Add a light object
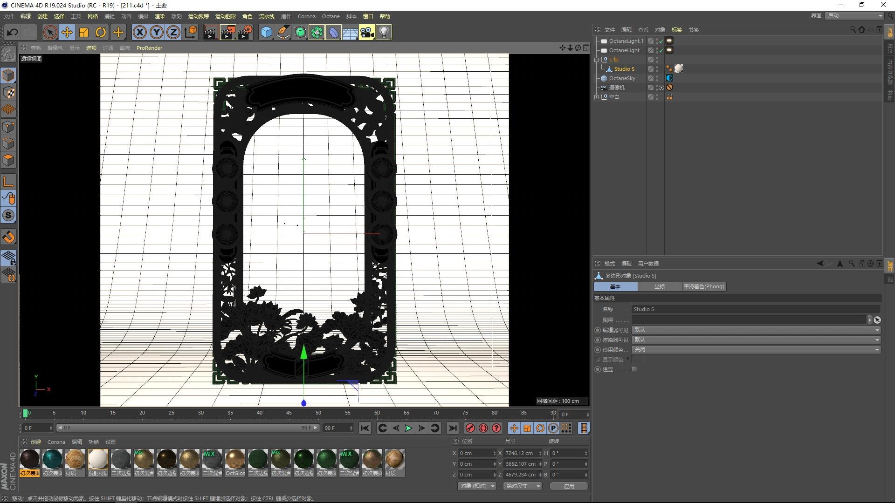The height and width of the screenshot is (503, 895). [384, 32]
